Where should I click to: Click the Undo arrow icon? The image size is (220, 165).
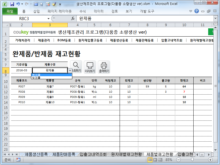[x=18, y=4]
